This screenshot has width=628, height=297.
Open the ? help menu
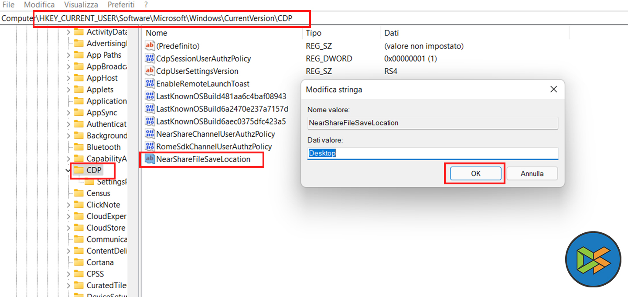[x=146, y=5]
